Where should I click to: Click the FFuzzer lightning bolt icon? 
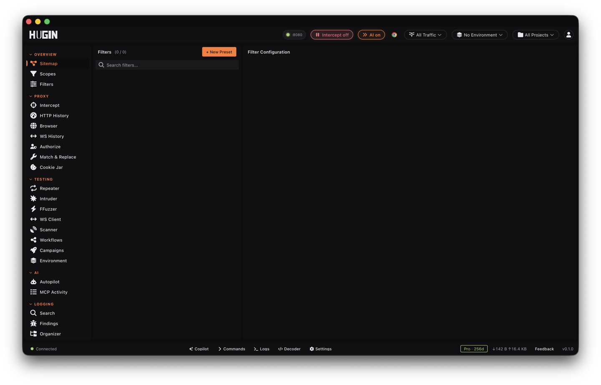tap(33, 209)
